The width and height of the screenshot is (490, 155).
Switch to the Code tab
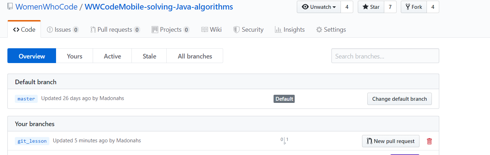coord(24,30)
